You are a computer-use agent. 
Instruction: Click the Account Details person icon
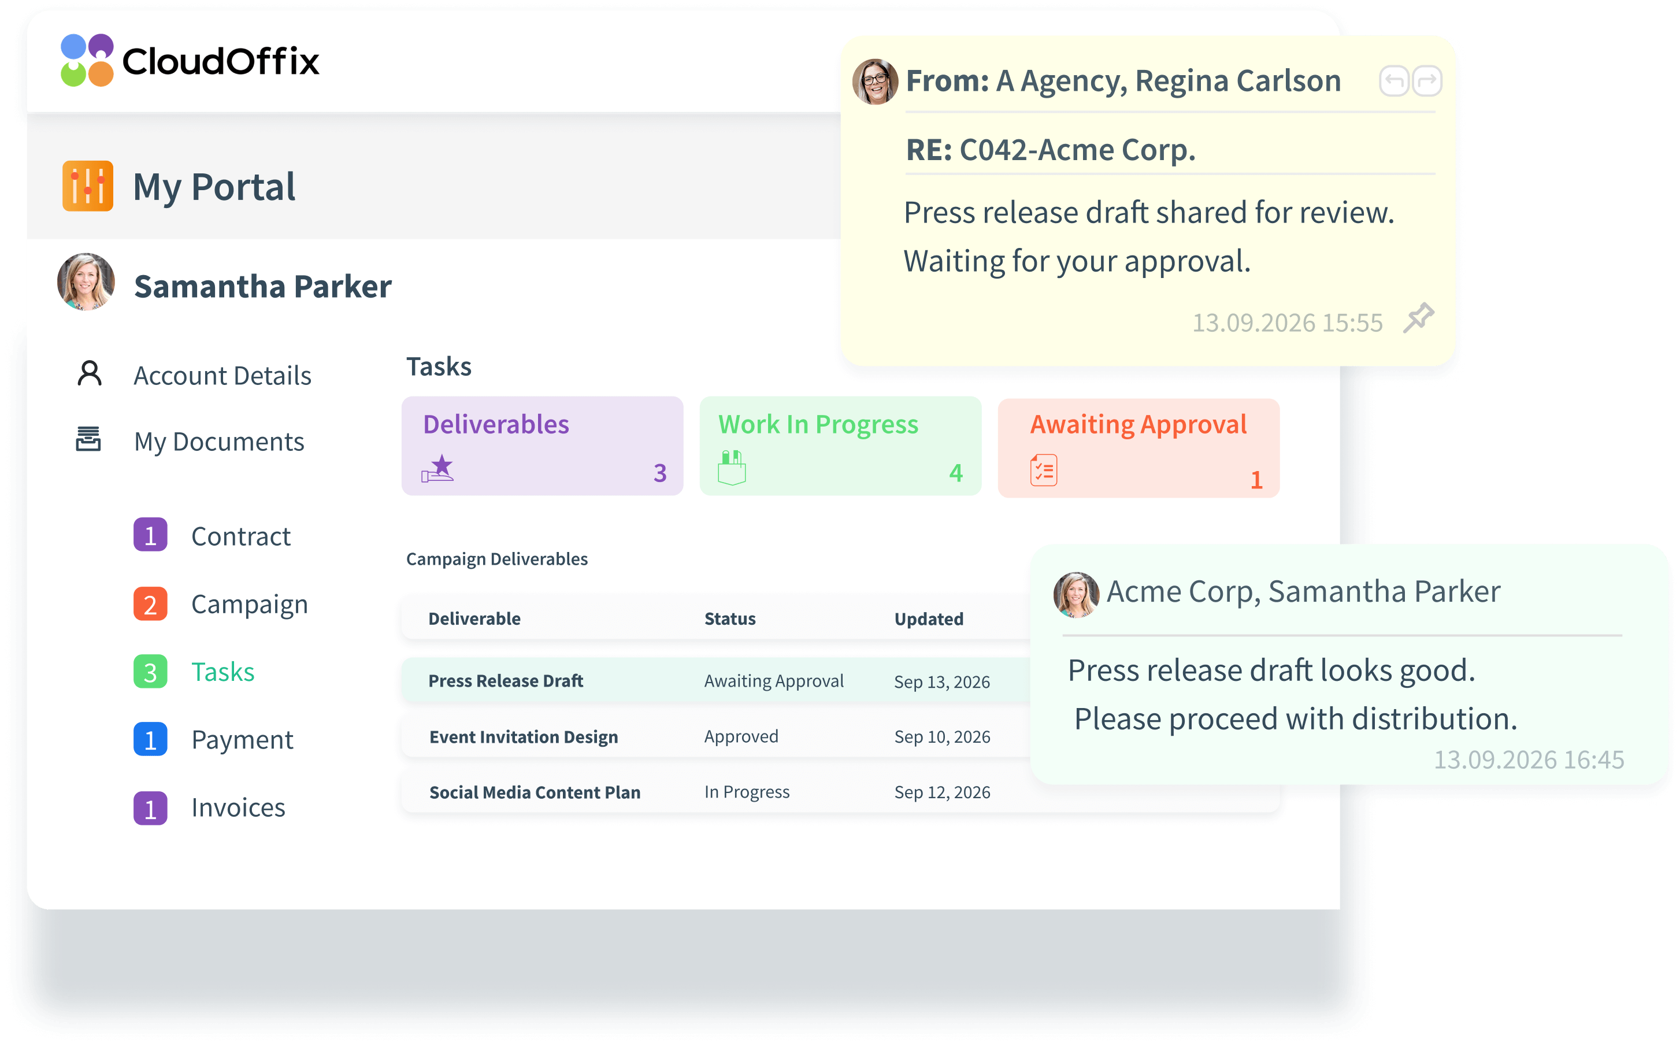[x=89, y=374]
